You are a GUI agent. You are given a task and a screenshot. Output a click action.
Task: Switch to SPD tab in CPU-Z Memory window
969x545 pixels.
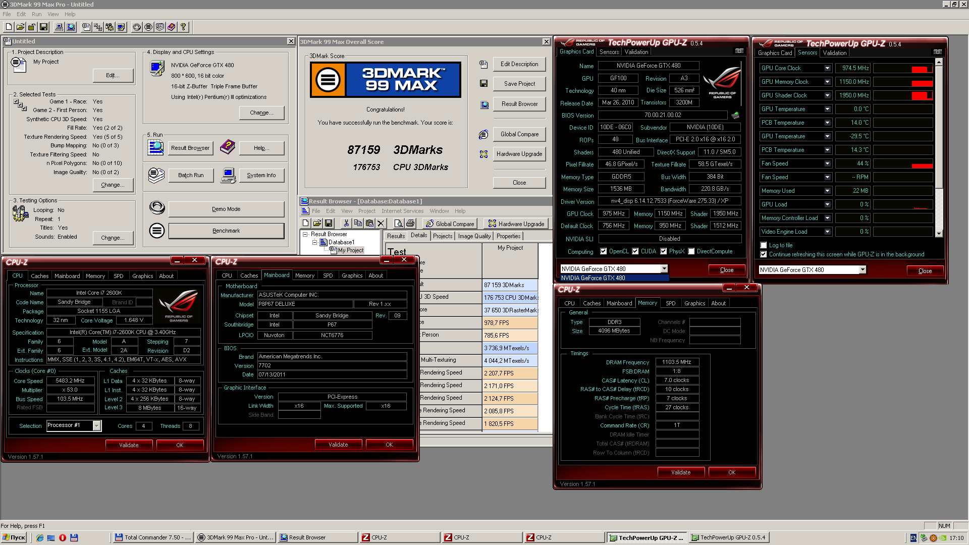[x=670, y=303]
